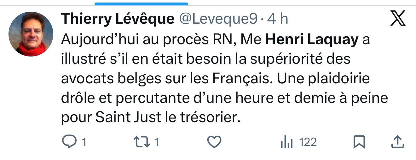Click the line 'avocats belges sur les Français'
This screenshot has height=160, width=416.
coord(167,79)
